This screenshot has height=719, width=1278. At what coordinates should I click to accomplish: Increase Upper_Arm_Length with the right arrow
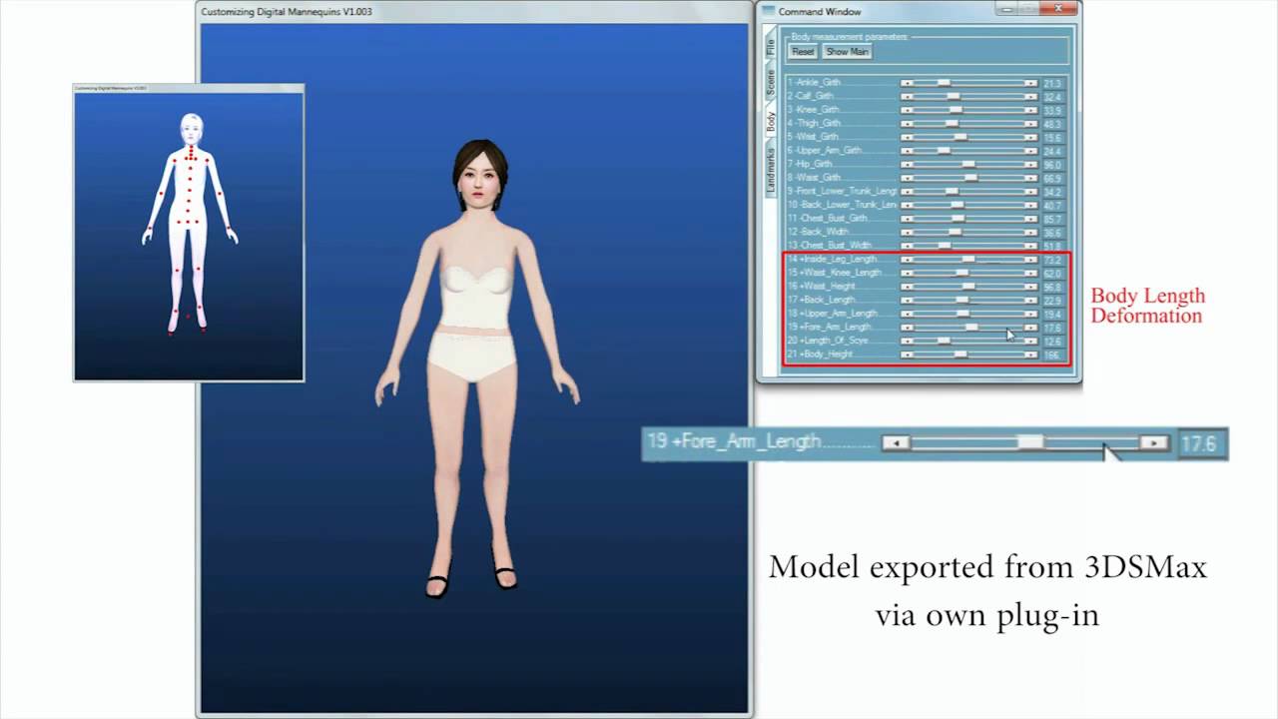1030,314
